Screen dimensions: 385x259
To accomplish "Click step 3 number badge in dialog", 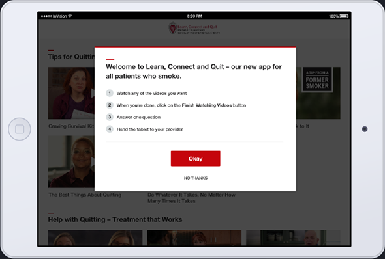I will pyautogui.click(x=110, y=117).
